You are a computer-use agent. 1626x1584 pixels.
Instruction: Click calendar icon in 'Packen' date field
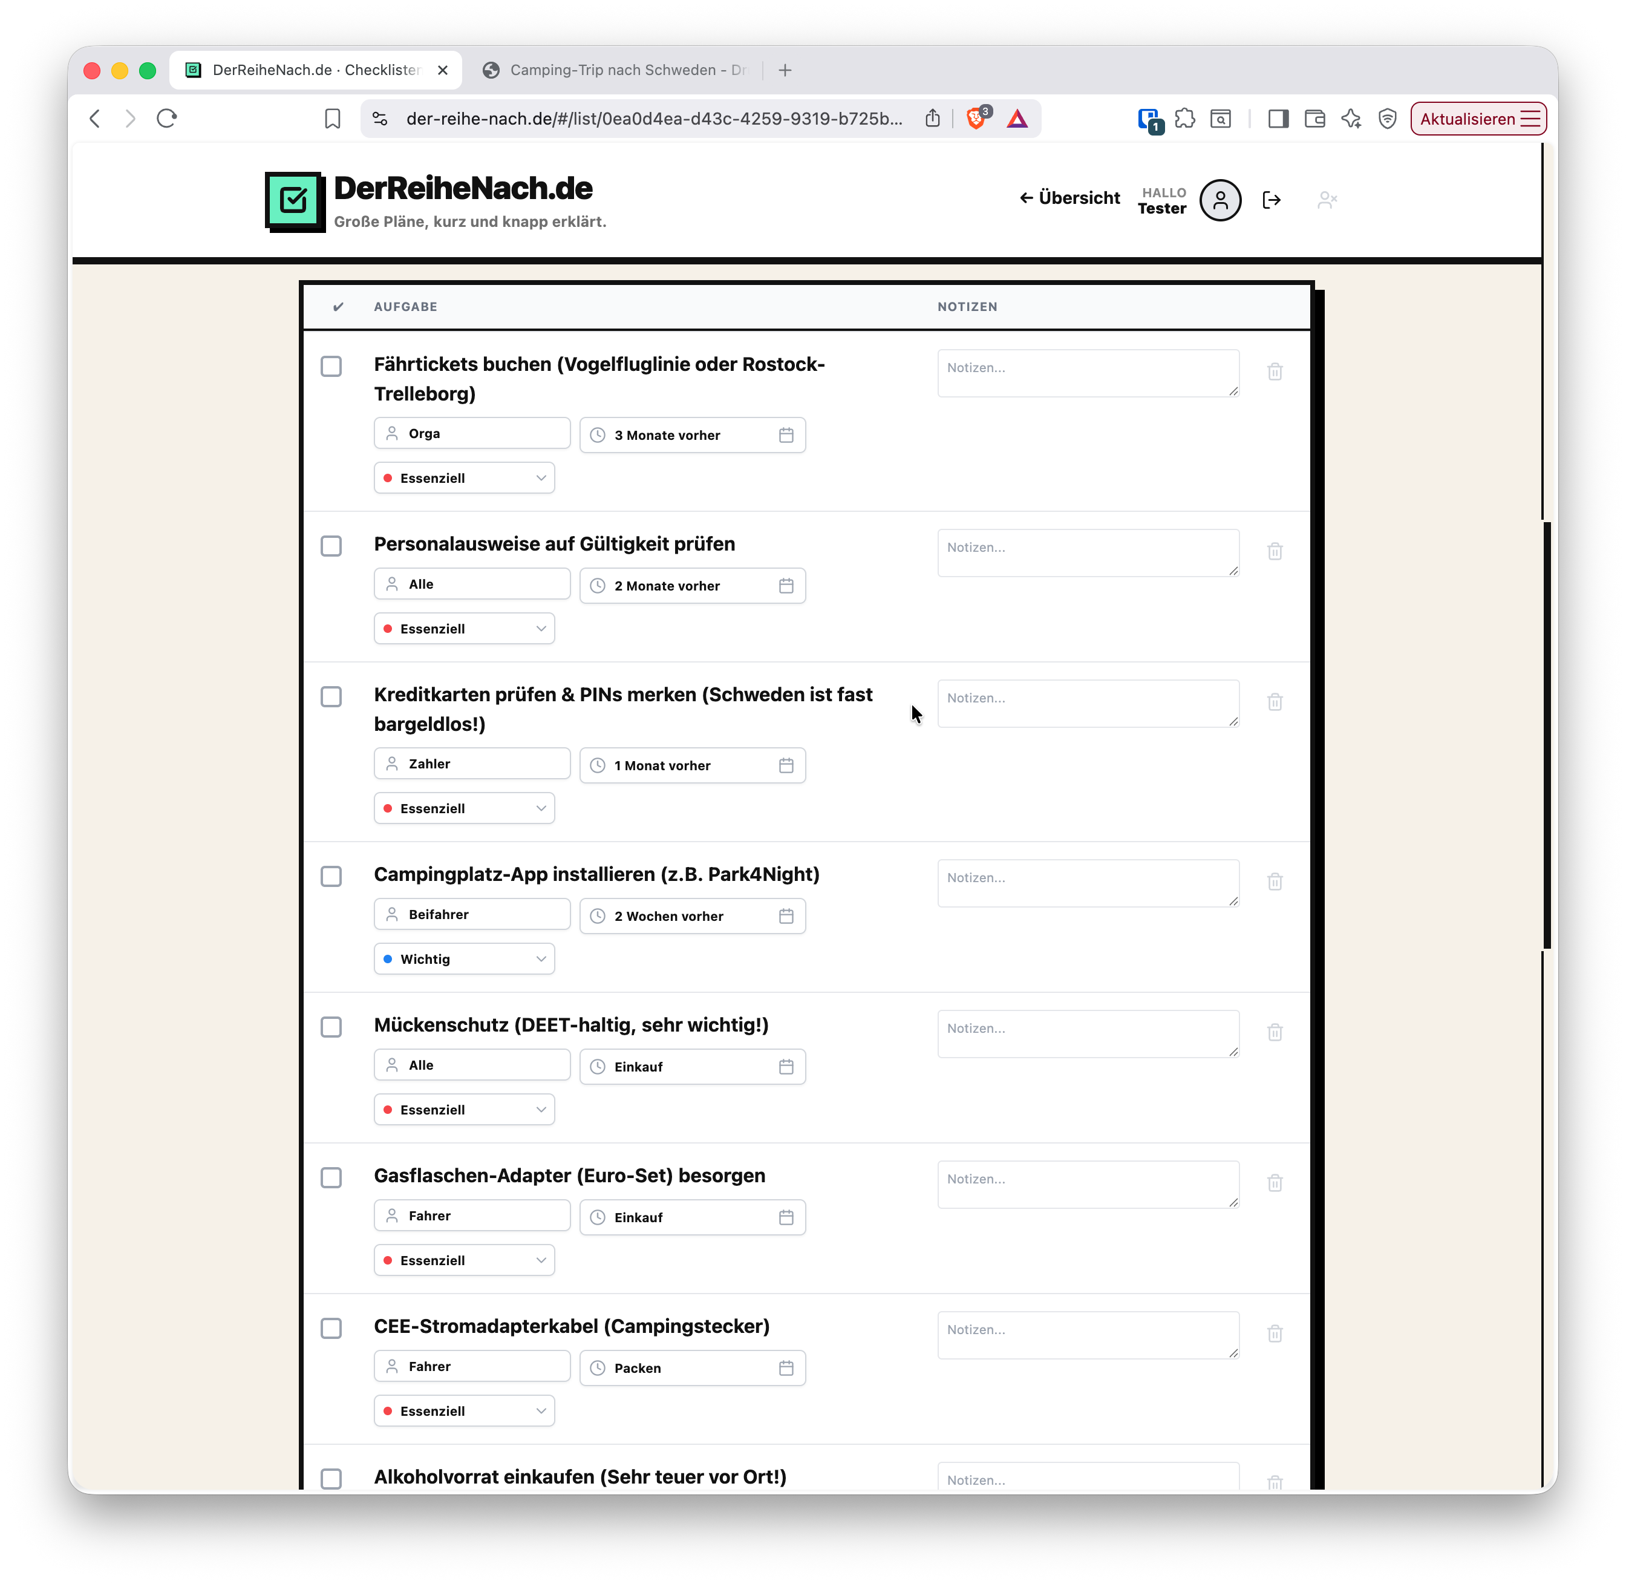(786, 1367)
